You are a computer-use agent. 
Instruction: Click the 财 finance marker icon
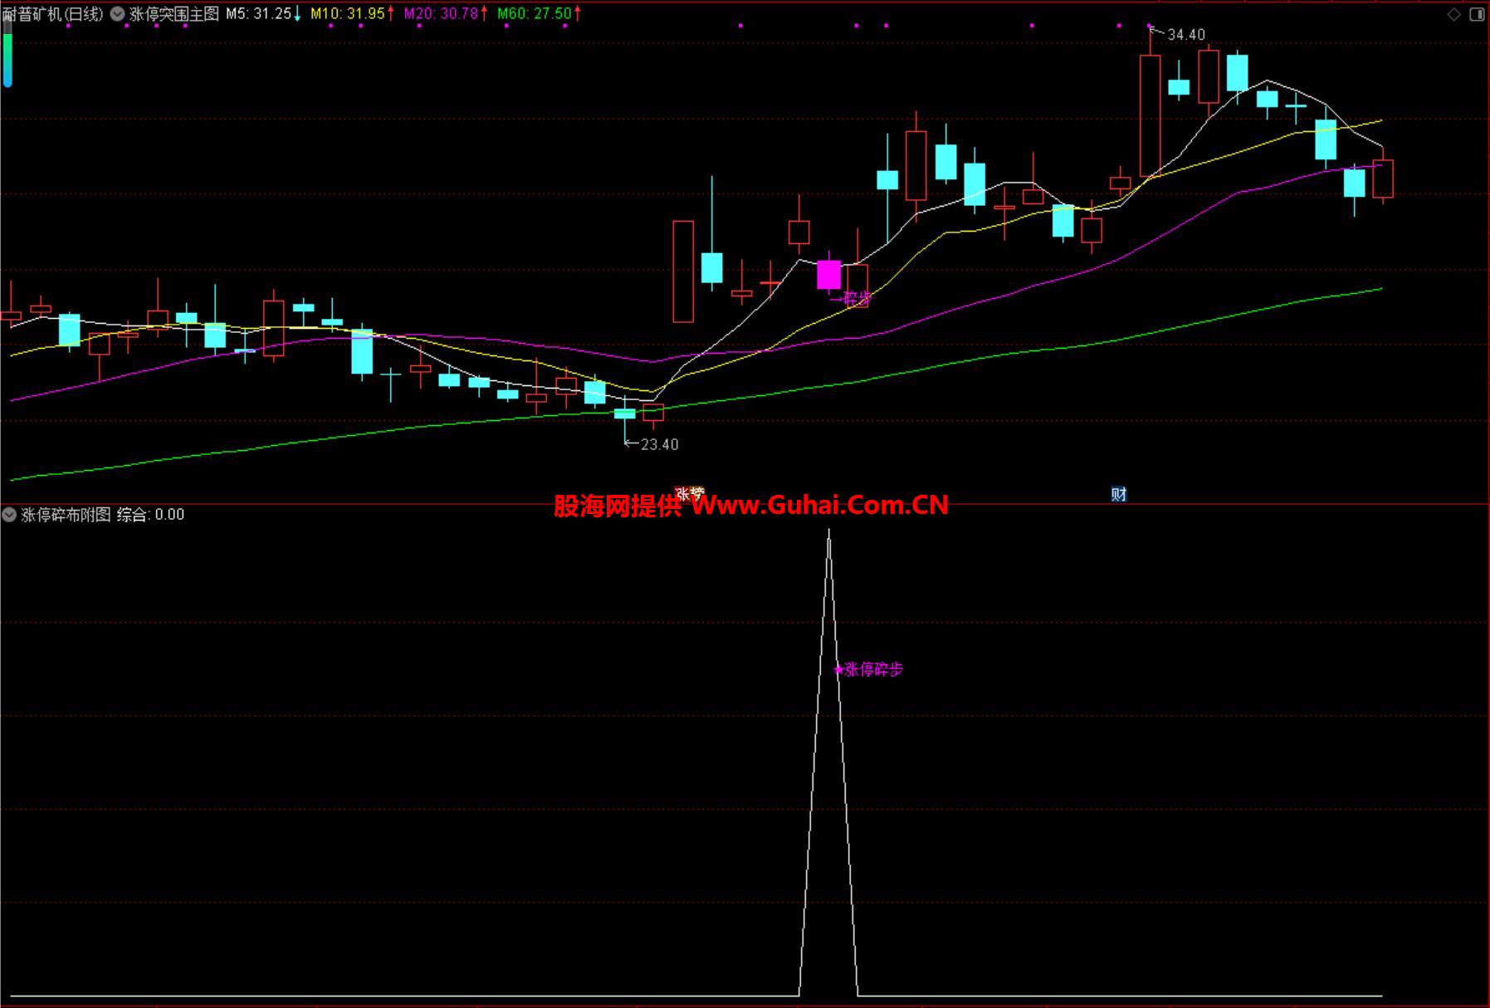(1118, 494)
